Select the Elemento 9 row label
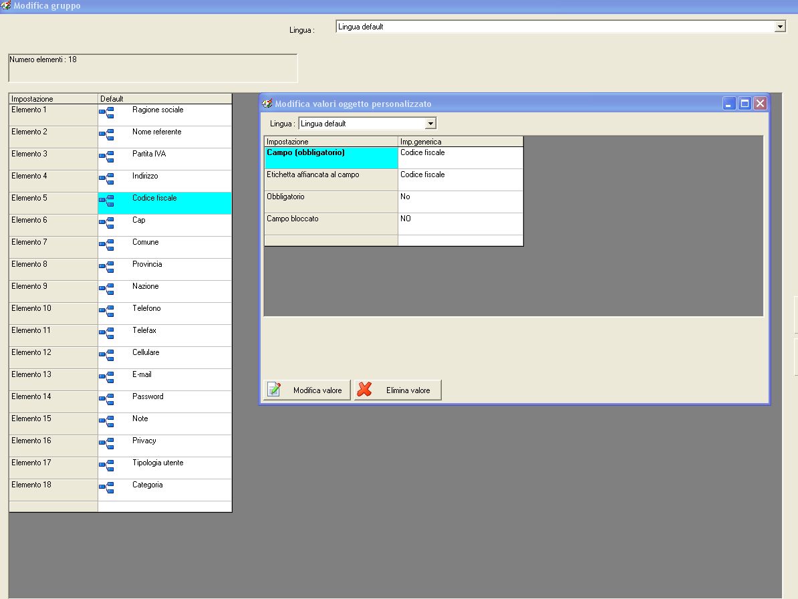798x599 pixels. [x=53, y=291]
